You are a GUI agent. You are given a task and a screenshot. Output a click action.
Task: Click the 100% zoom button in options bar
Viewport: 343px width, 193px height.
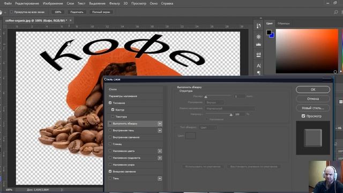pos(58,12)
